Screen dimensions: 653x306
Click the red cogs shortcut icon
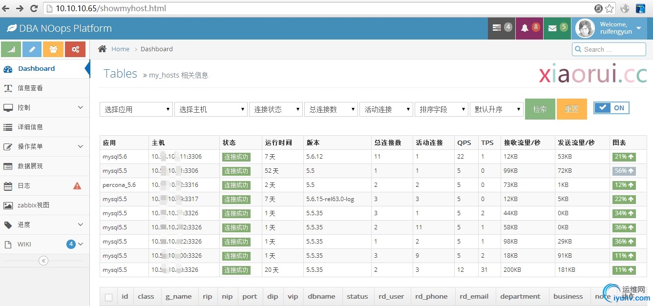click(x=75, y=49)
